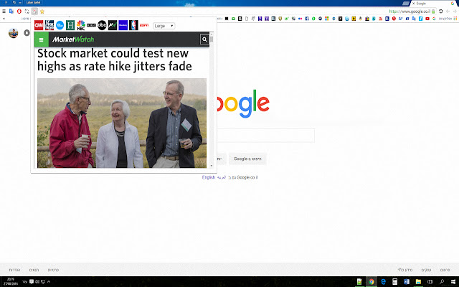Open the Google account profile picture
Viewport: 459px width, 287px height.
(13, 33)
